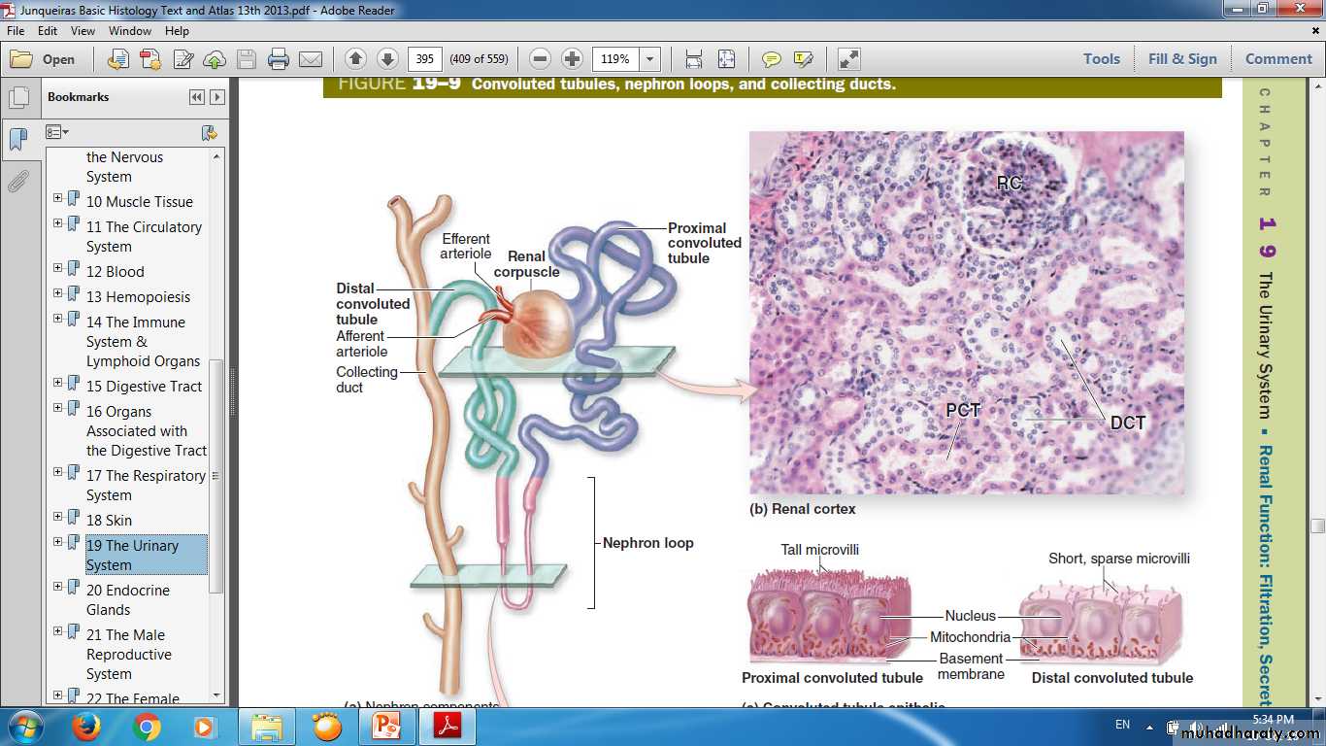Click the page number input field

pyautogui.click(x=425, y=59)
